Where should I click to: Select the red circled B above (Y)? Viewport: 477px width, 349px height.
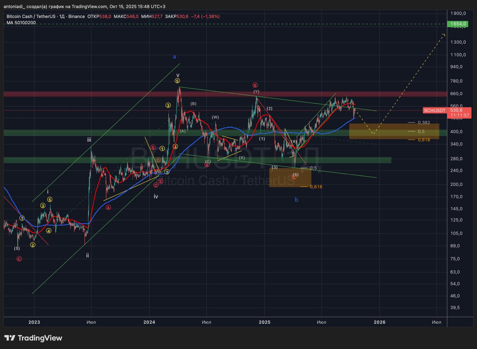255,85
